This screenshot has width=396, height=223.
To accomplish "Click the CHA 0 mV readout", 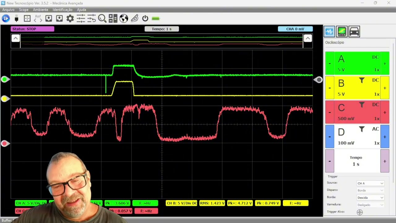I will point(295,29).
